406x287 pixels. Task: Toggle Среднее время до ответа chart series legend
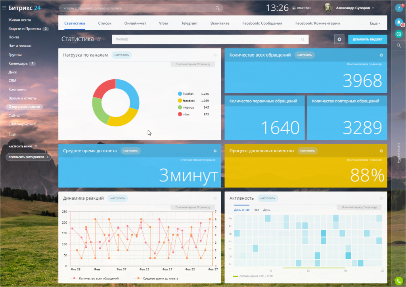pos(156,278)
